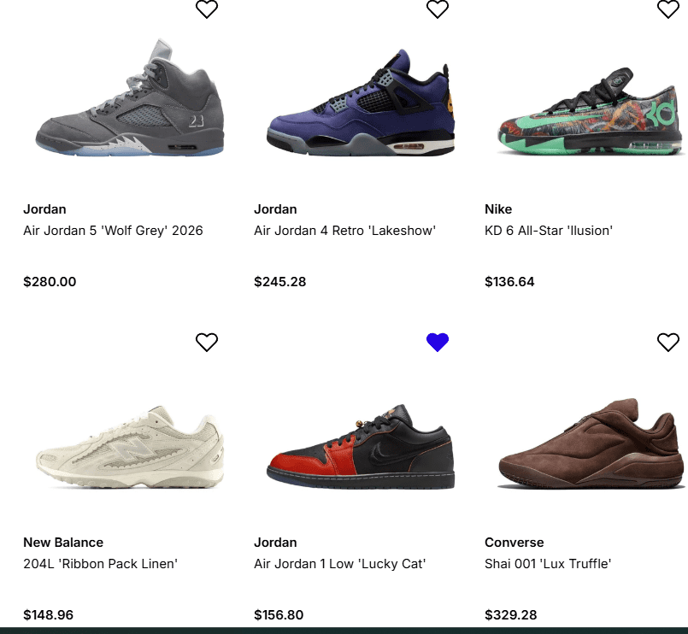
Task: Favorite the Air Jordan 5 'Wolf Grey'
Action: 207,9
